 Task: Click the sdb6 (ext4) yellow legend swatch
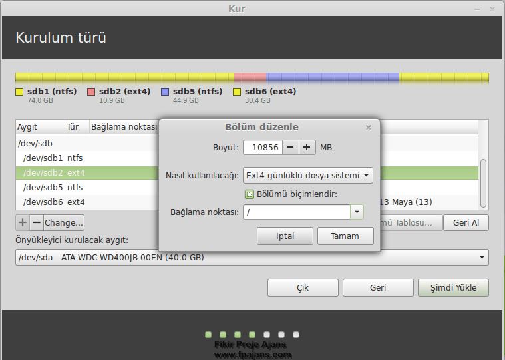(x=237, y=92)
